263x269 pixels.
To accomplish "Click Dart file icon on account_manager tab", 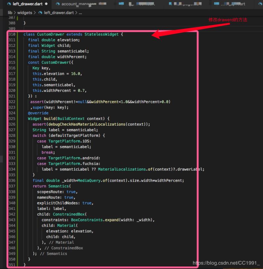I will (58, 4).
